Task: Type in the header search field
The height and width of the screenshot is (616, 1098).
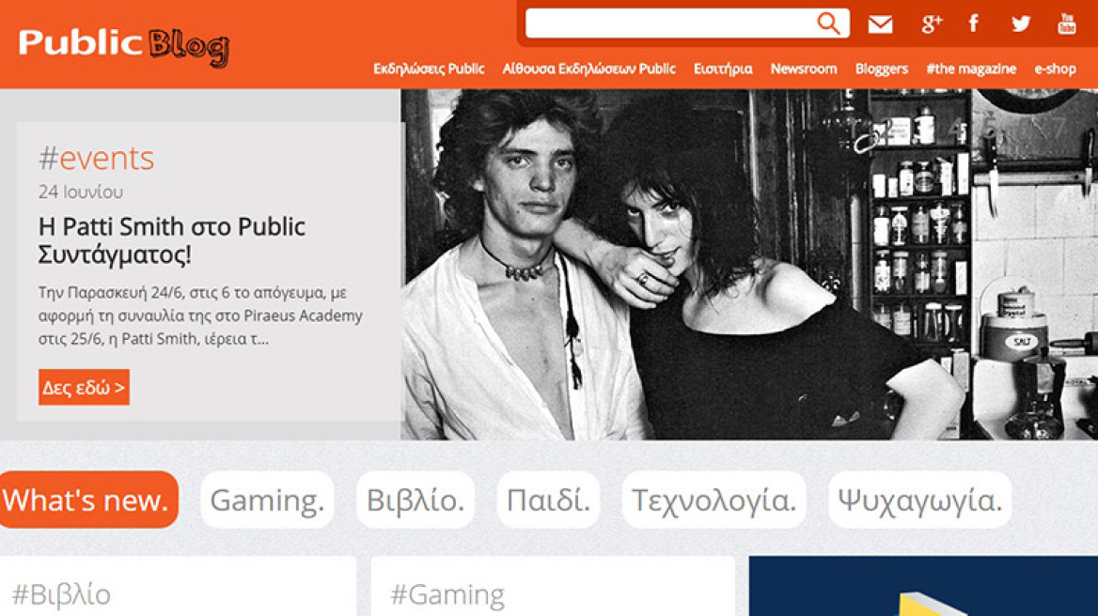Action: tap(669, 23)
